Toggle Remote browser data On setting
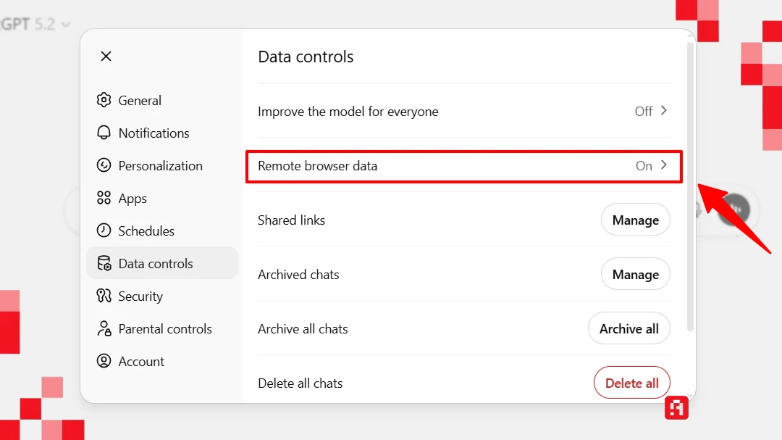Viewport: 782px width, 440px height. tap(644, 165)
